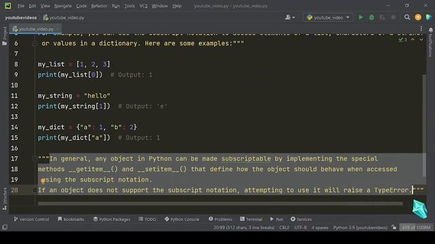This screenshot has width=435, height=244.
Task: Click fold end marker on line 20
Action: pos(35,190)
